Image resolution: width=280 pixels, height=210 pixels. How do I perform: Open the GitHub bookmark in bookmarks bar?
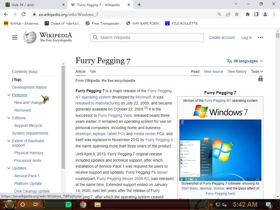pos(22,24)
